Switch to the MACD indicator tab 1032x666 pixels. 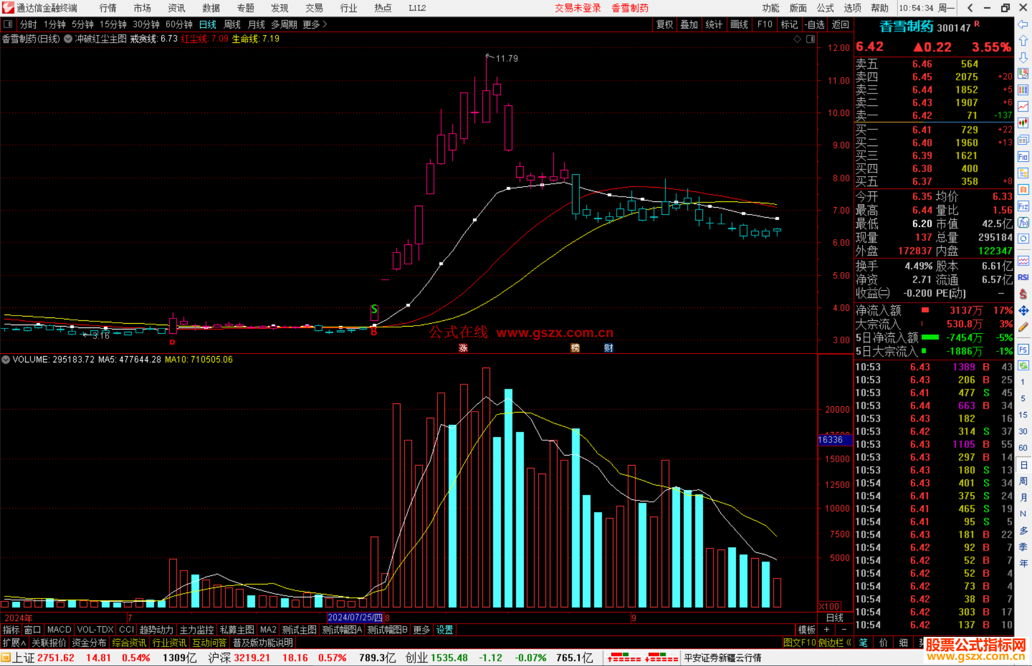click(59, 630)
